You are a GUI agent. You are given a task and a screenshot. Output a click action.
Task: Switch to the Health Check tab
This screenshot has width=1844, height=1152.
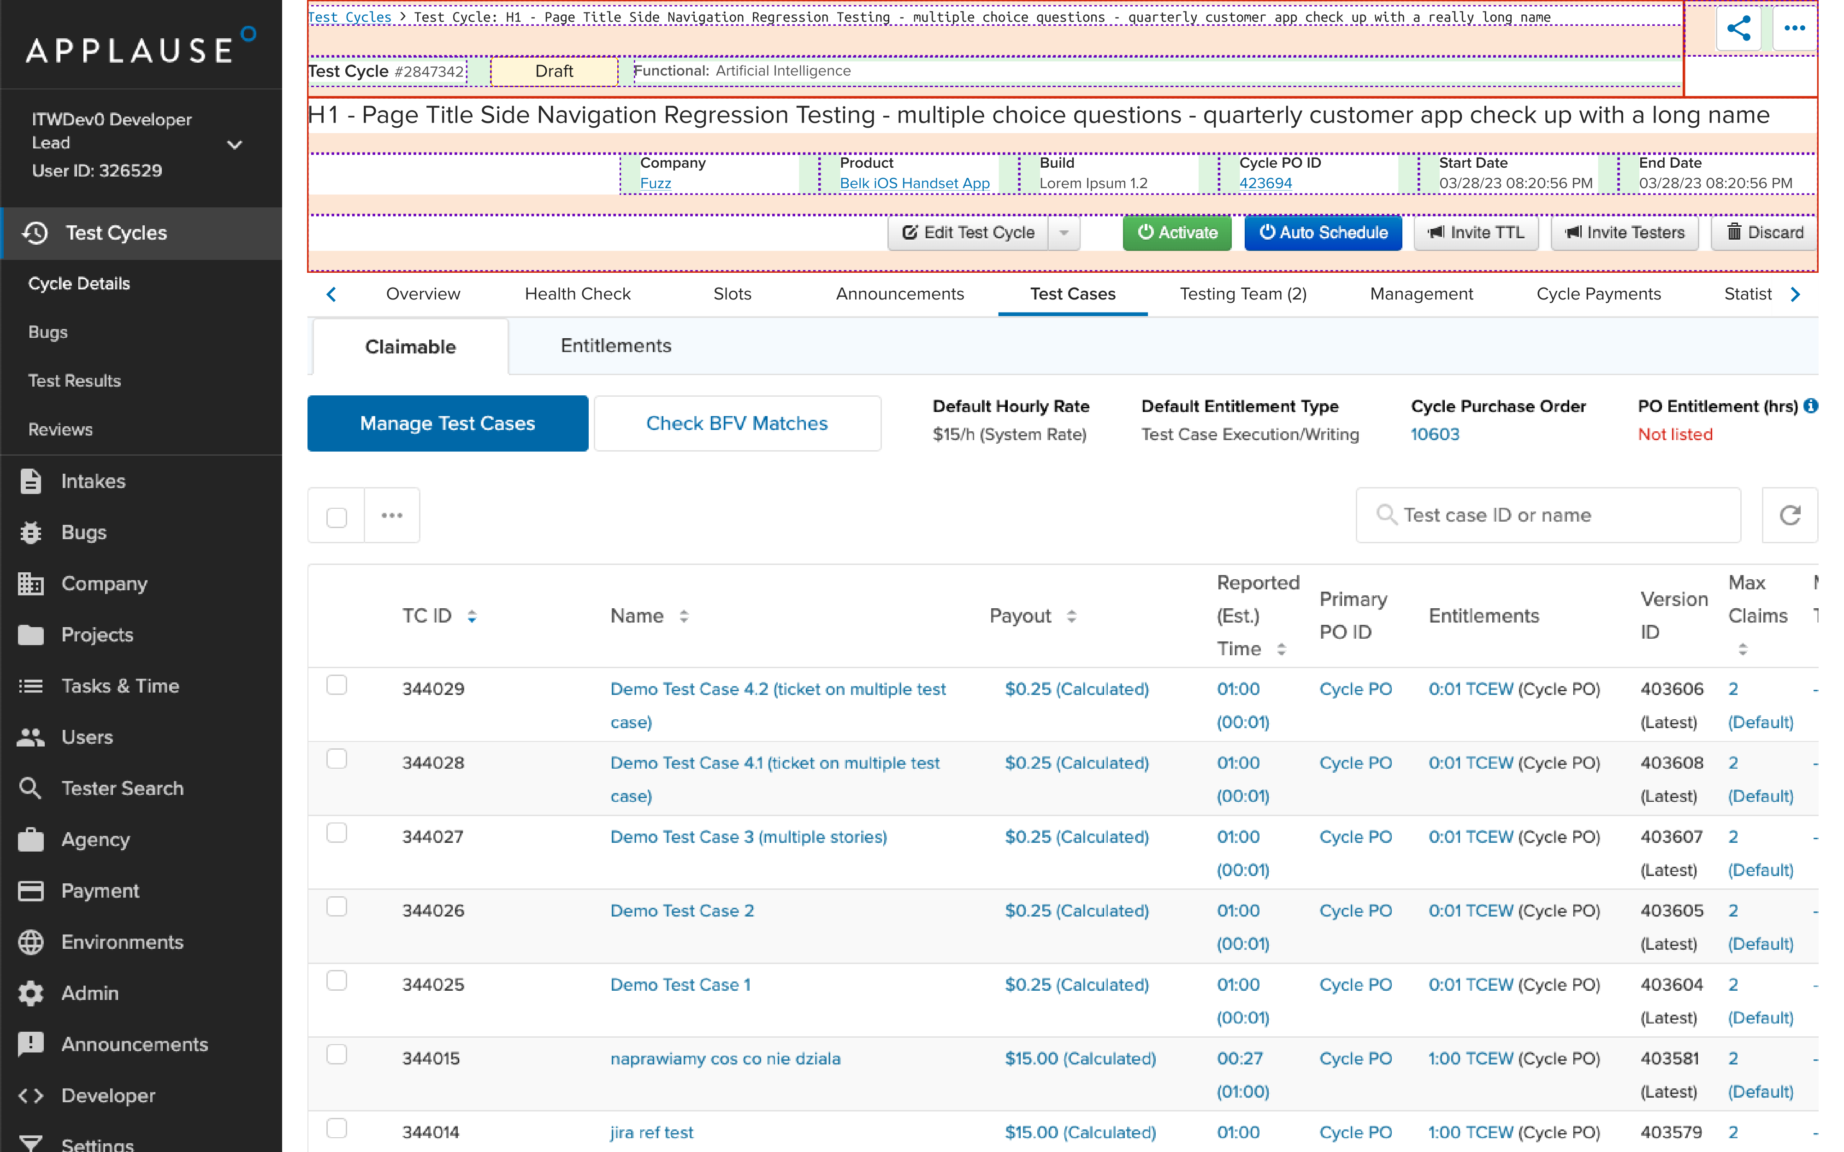coord(578,294)
